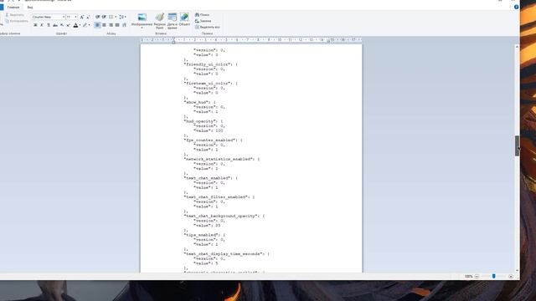Open the blue File menu button
536x301 pixels.
2,8
